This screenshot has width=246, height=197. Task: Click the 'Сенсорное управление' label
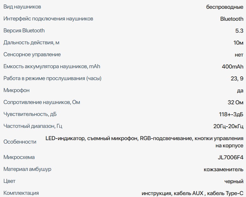point(32,54)
